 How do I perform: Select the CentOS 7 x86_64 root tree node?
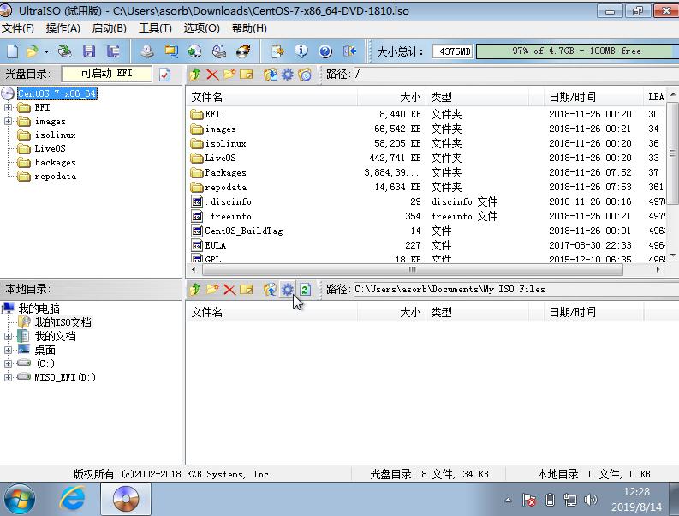click(x=57, y=93)
